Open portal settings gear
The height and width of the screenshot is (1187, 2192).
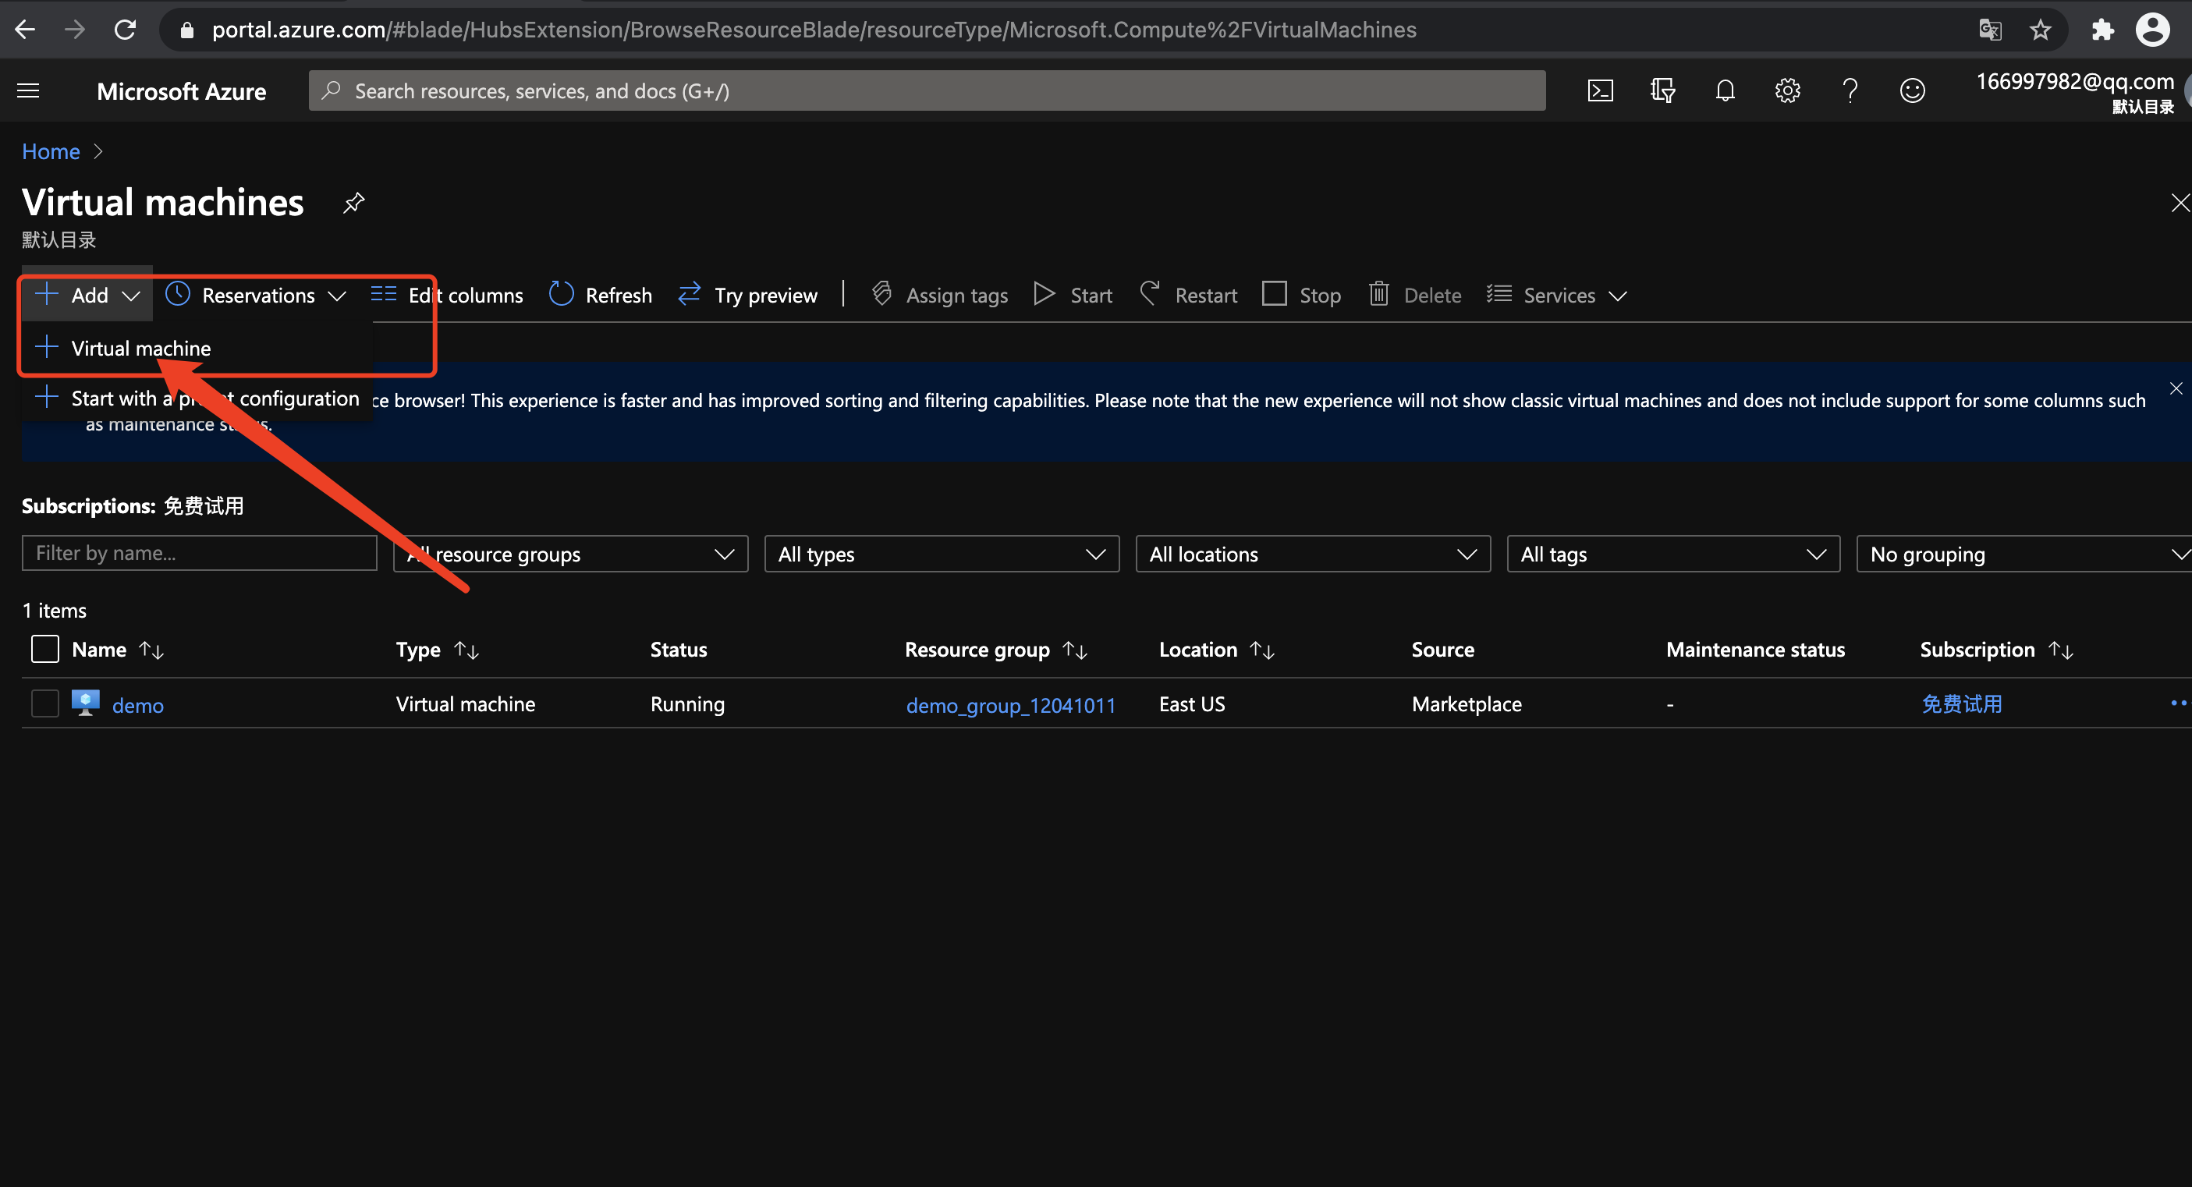1787,91
